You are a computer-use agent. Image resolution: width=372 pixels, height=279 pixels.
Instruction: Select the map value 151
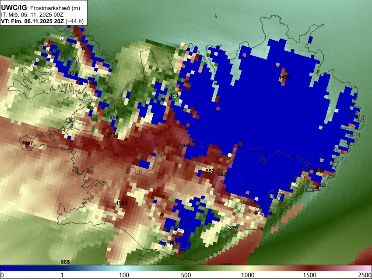pos(174,95)
